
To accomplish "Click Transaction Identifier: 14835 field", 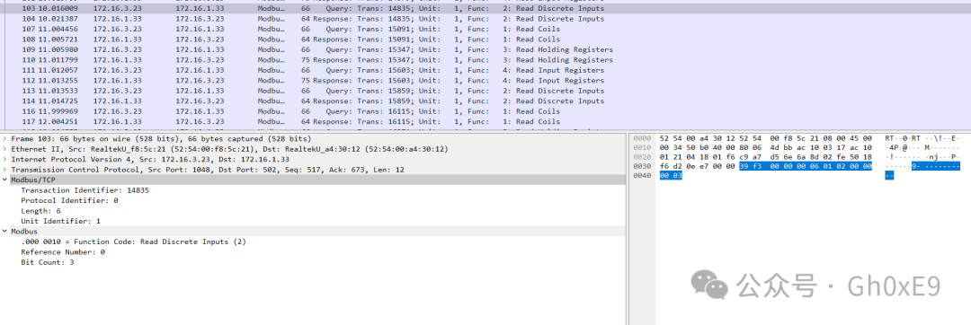I will pyautogui.click(x=85, y=190).
